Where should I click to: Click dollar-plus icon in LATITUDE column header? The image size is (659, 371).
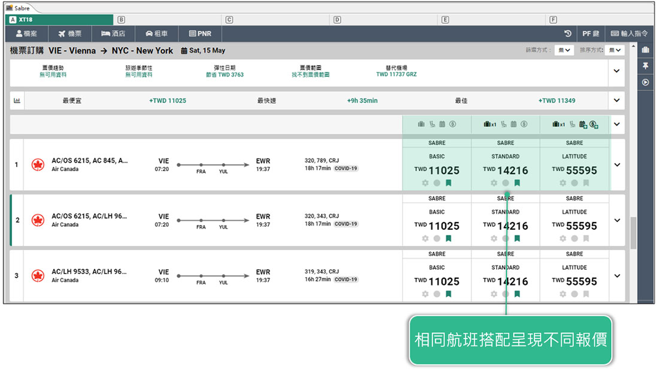tap(594, 124)
